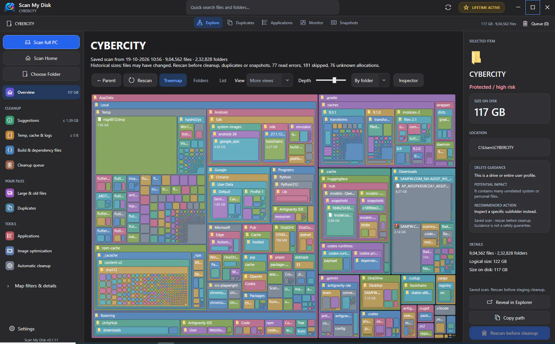Open Temp, cache & logs icon
Image resolution: width=555 pixels, height=344 pixels.
click(x=10, y=135)
